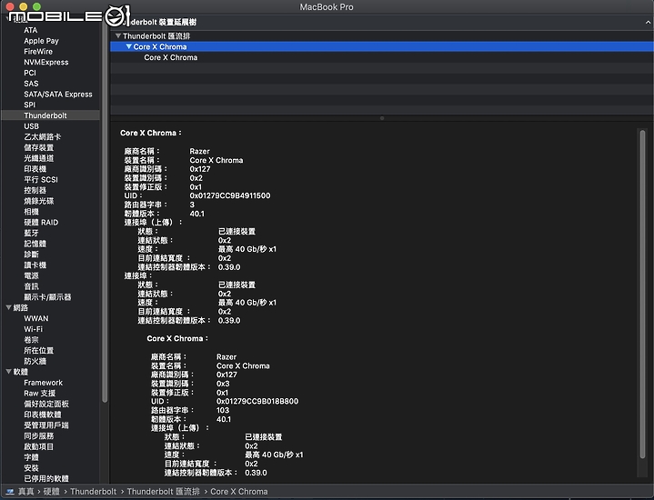This screenshot has width=654, height=500.
Task: Open 平行 SCSI in the sidebar
Action: 41,179
